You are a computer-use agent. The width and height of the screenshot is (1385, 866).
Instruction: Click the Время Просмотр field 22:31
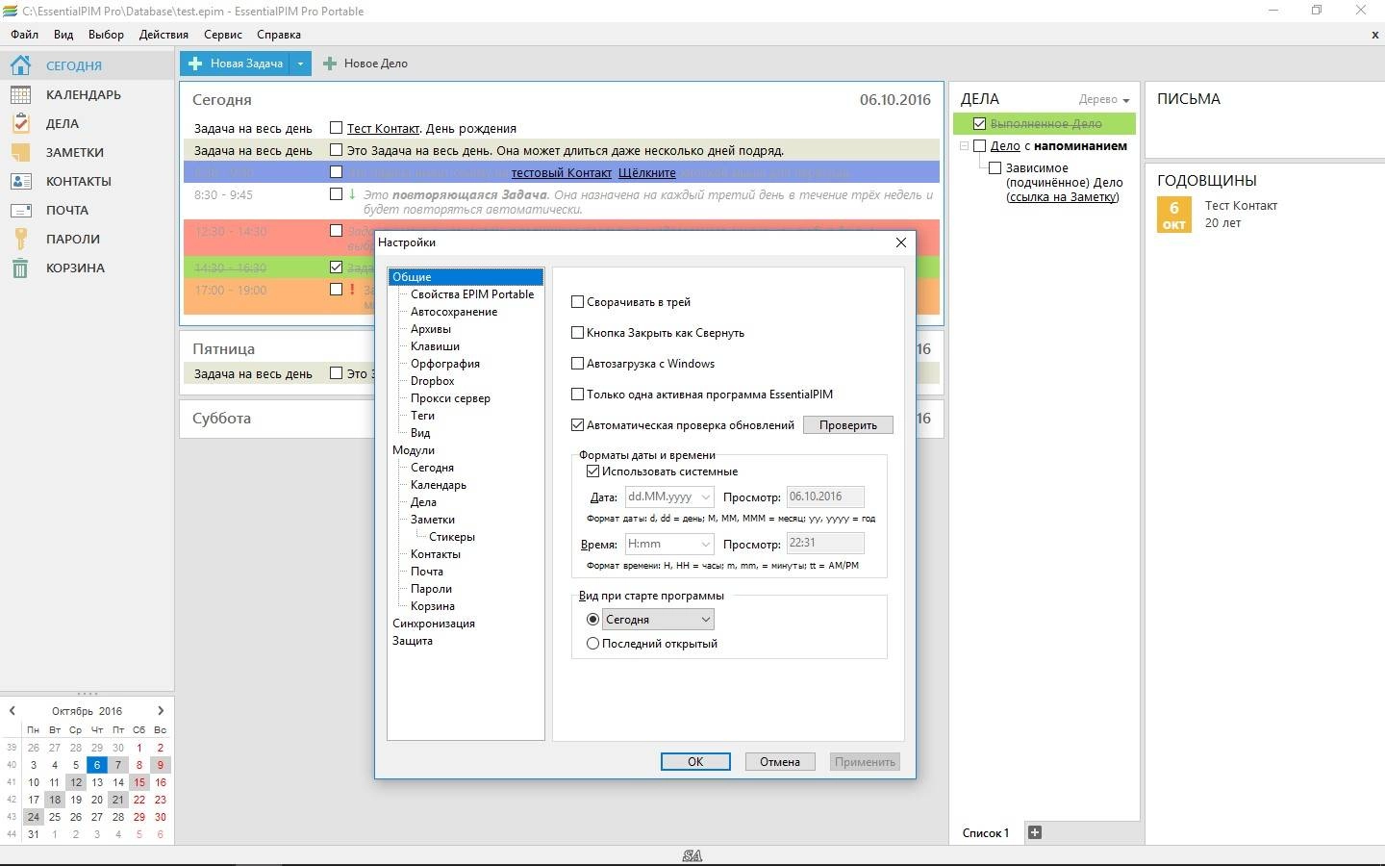click(825, 543)
